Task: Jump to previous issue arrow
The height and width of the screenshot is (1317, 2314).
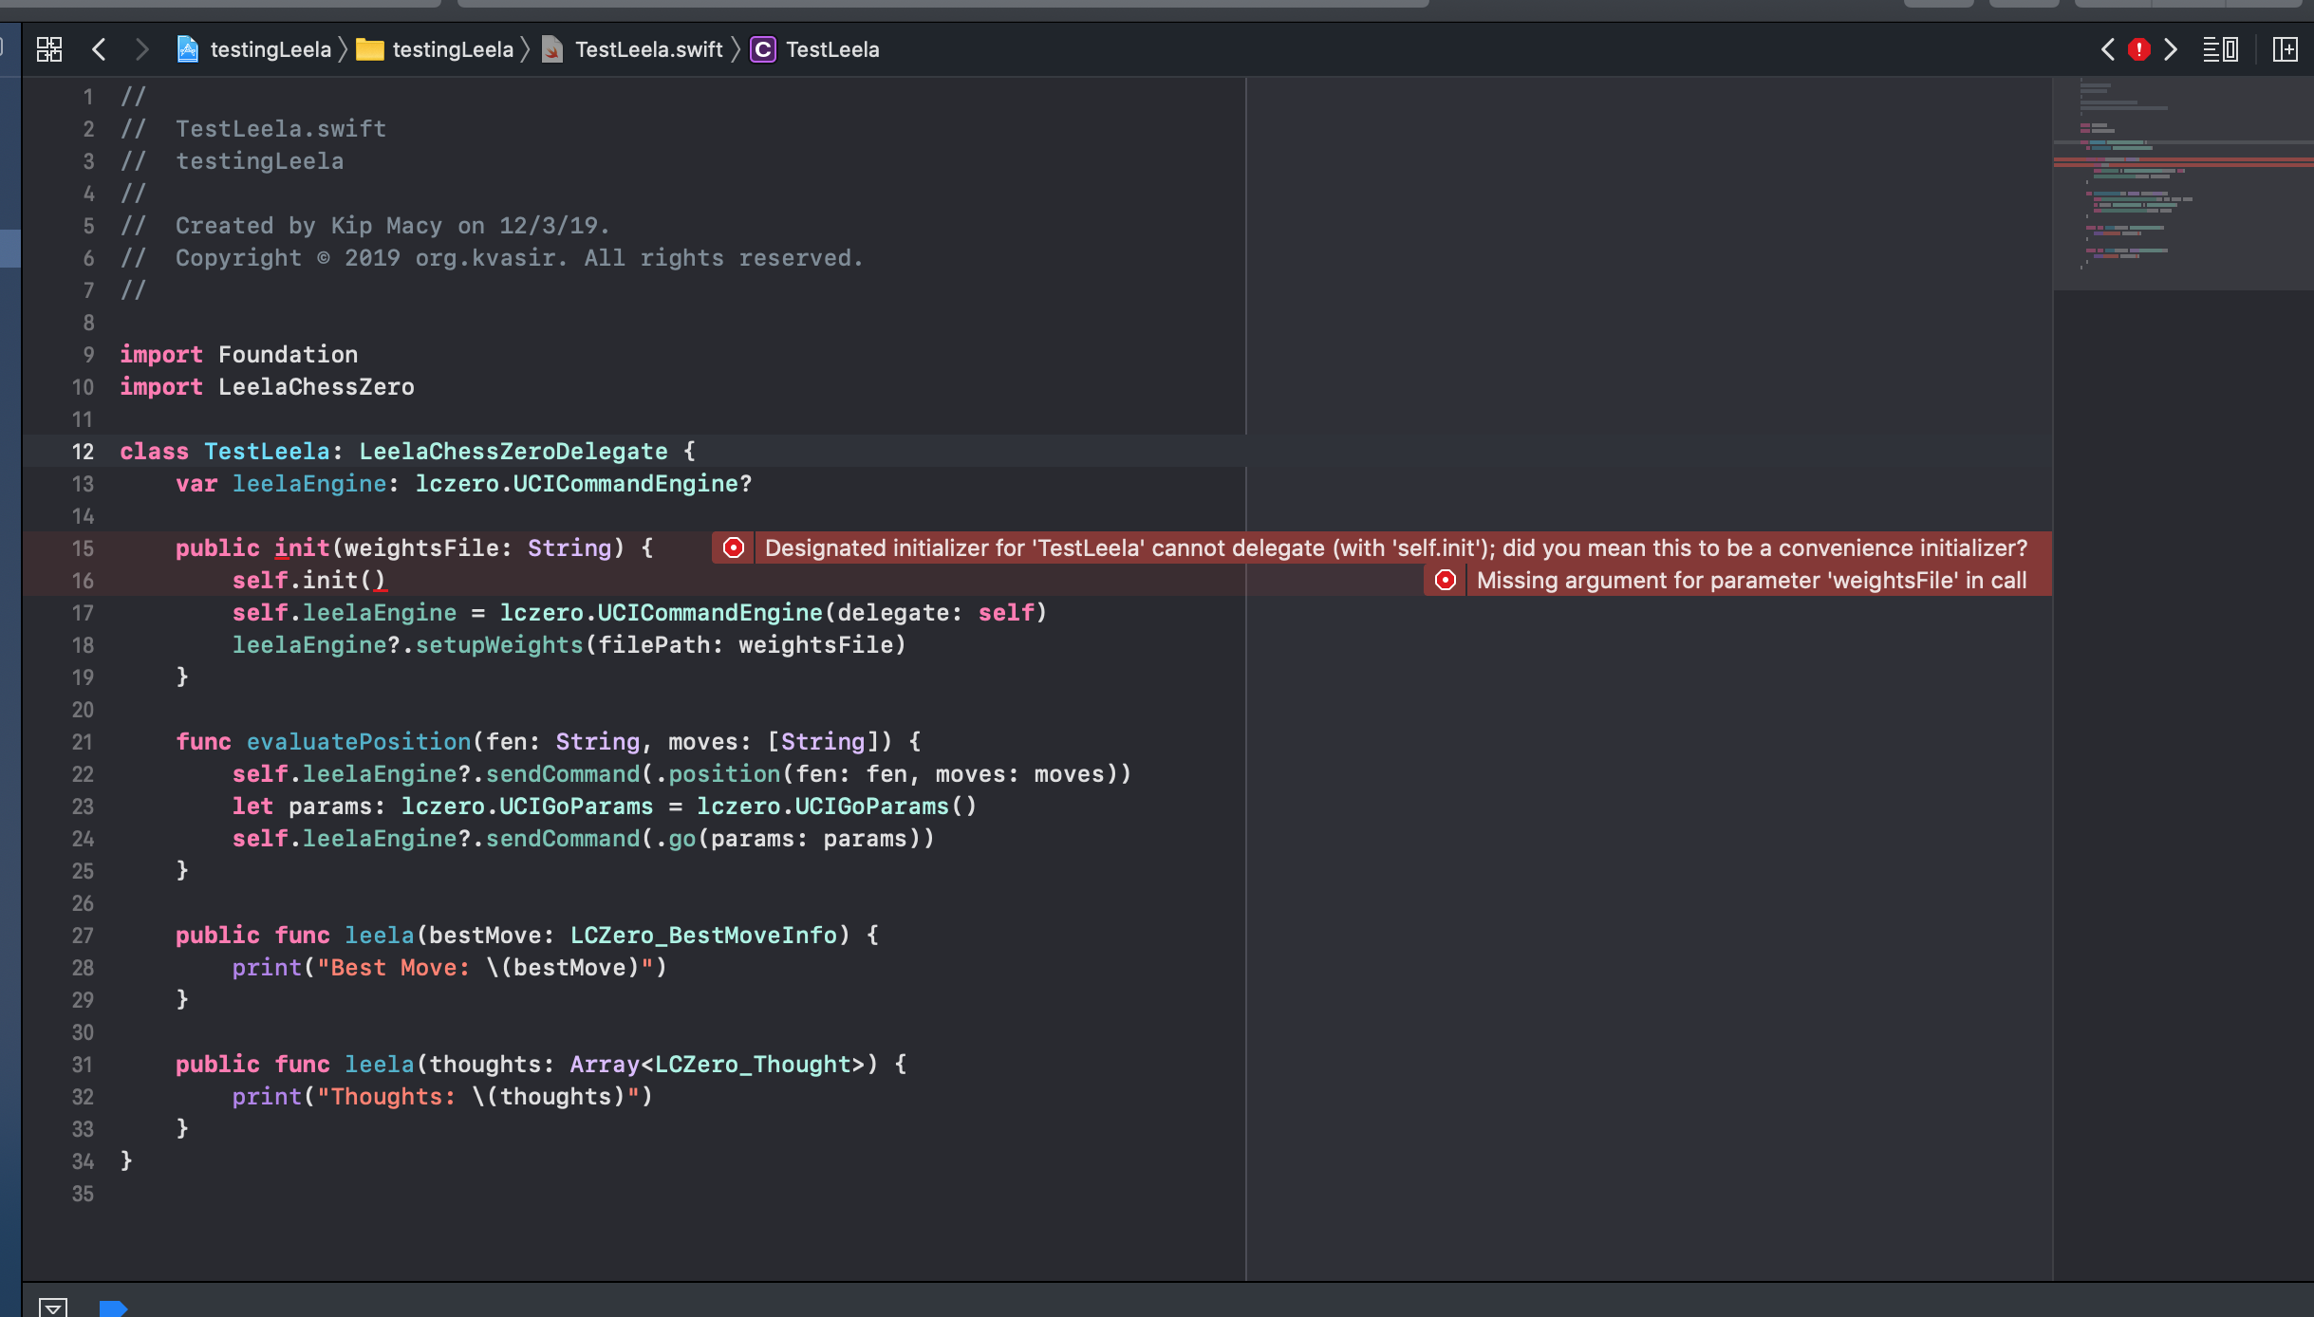Action: click(2107, 49)
